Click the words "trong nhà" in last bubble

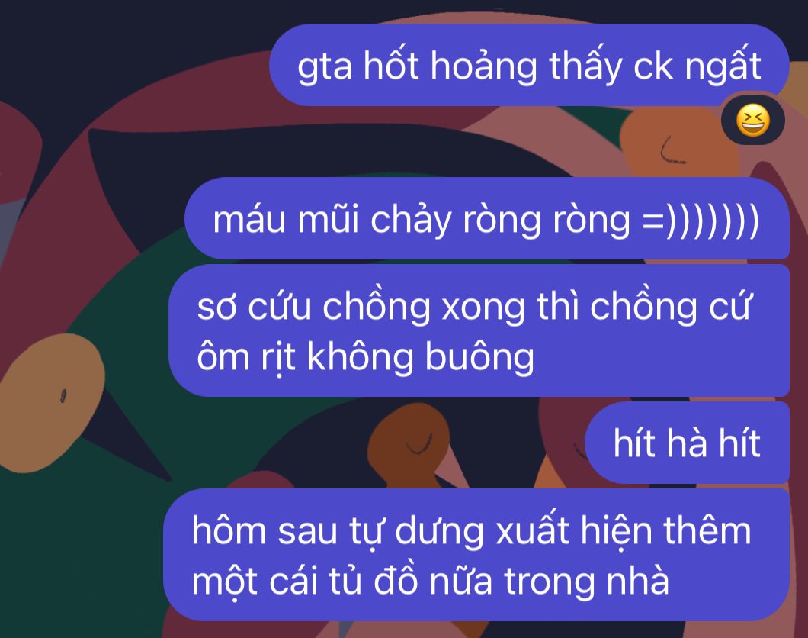point(586,581)
